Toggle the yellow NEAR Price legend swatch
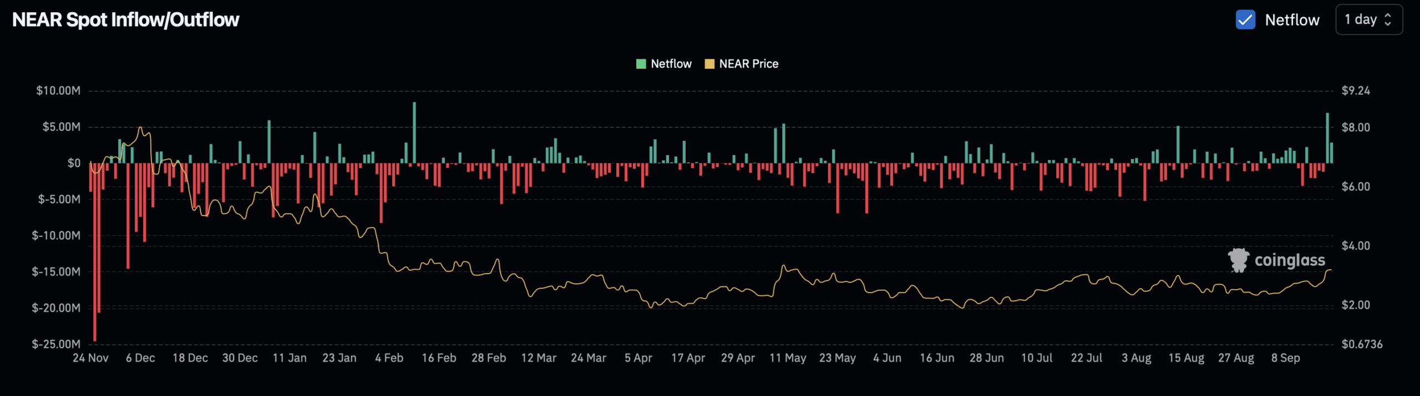The width and height of the screenshot is (1420, 396). pos(709,64)
